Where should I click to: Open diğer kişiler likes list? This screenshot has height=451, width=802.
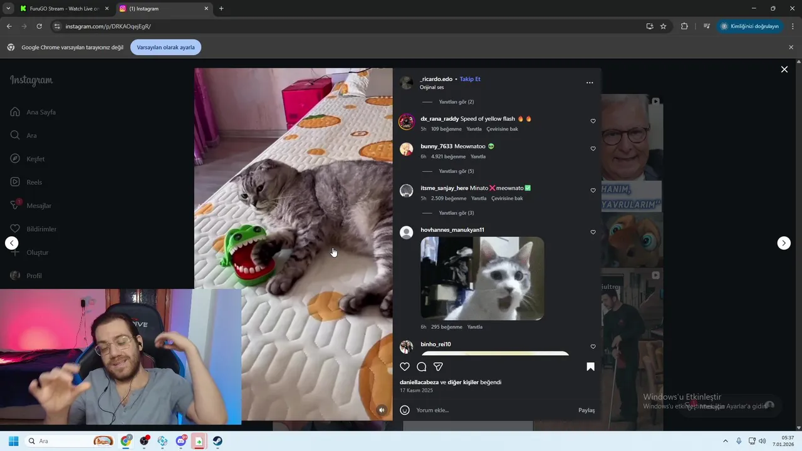click(x=463, y=382)
